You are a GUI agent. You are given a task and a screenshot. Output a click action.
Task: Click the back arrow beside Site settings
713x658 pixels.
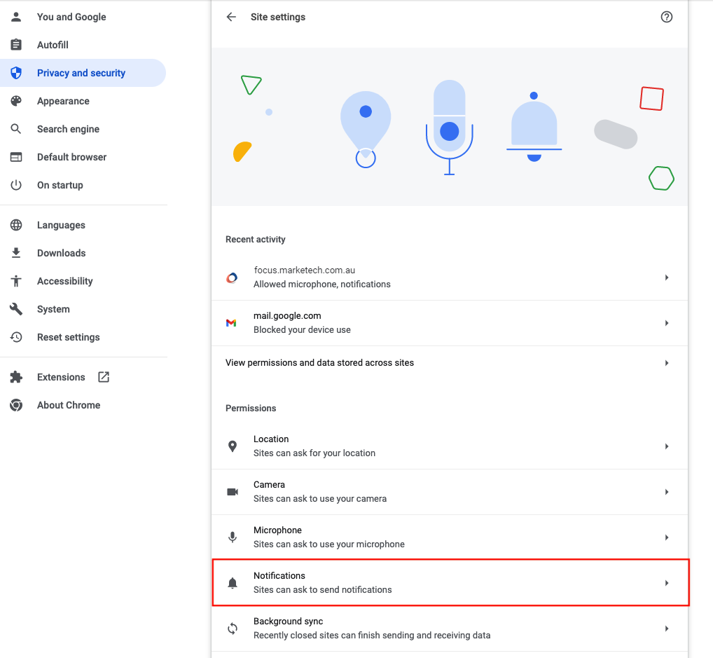tap(231, 17)
